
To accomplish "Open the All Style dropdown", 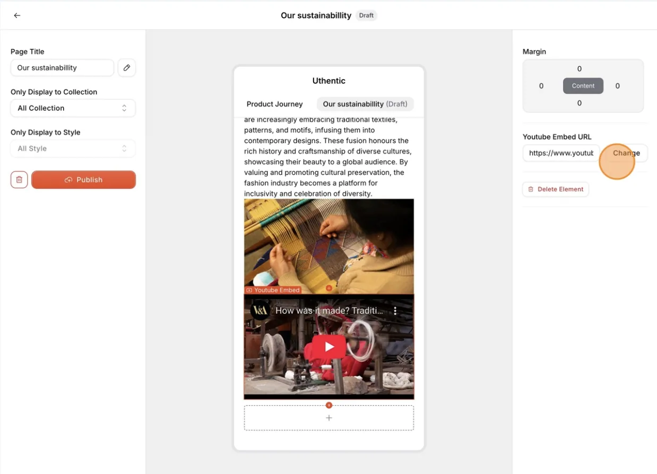I will 73,148.
